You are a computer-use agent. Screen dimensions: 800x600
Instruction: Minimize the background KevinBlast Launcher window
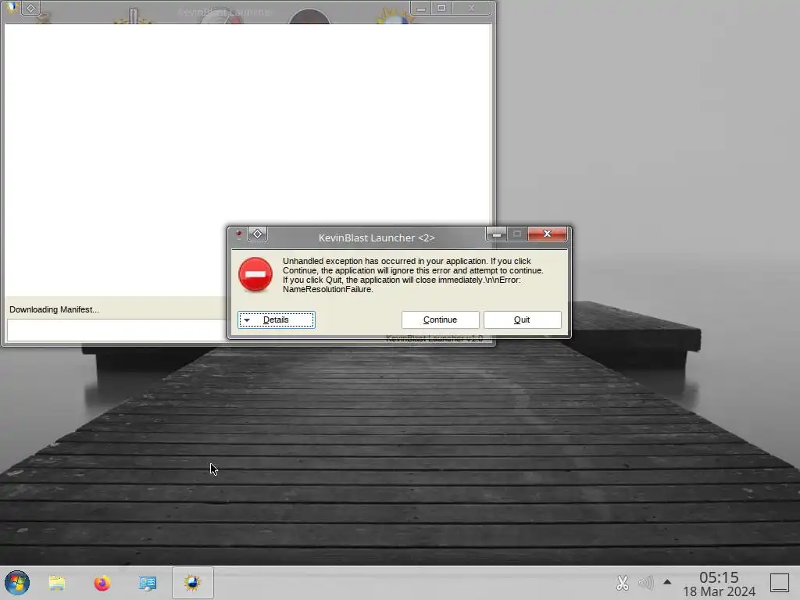click(420, 8)
